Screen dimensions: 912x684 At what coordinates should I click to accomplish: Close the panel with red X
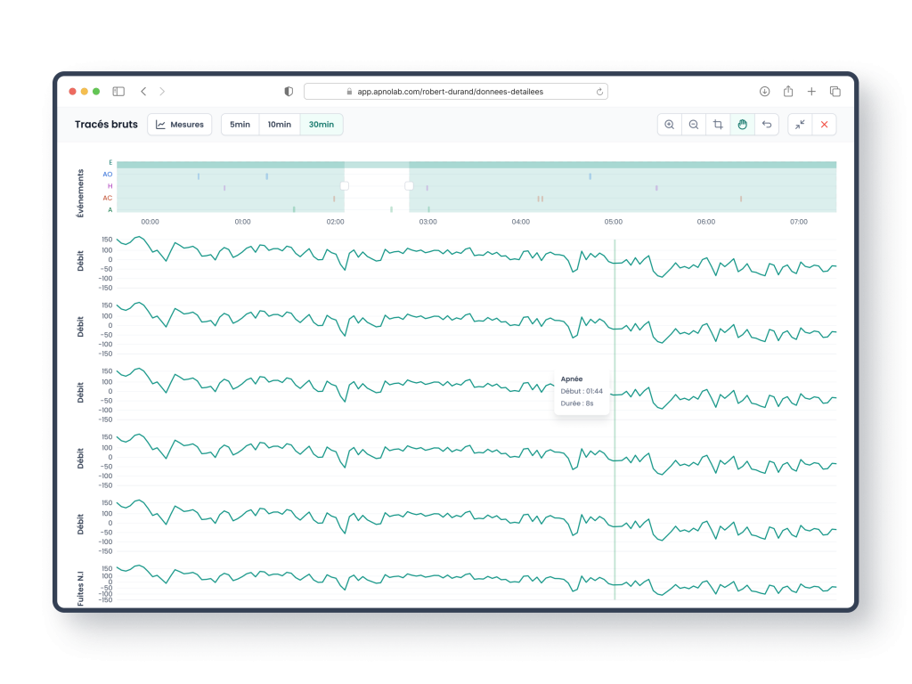point(824,125)
